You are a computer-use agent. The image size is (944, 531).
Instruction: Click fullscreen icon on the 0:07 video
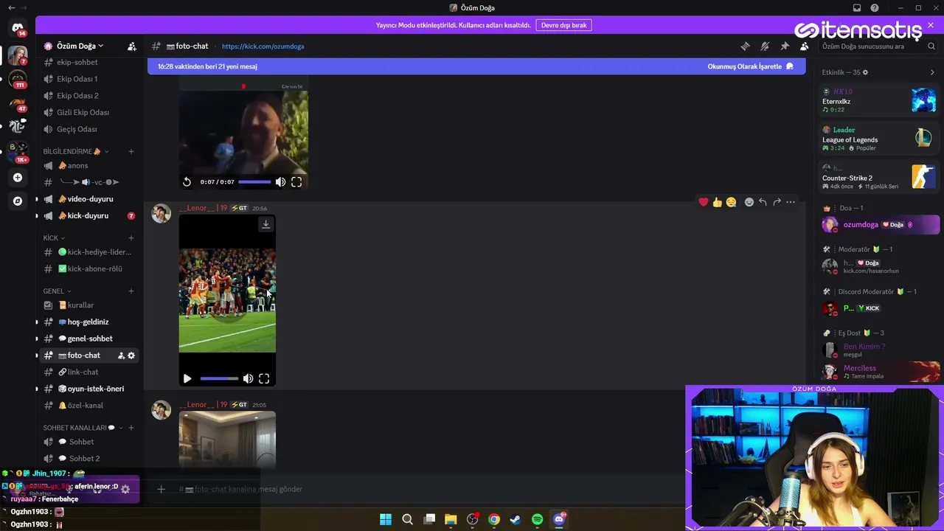point(296,181)
